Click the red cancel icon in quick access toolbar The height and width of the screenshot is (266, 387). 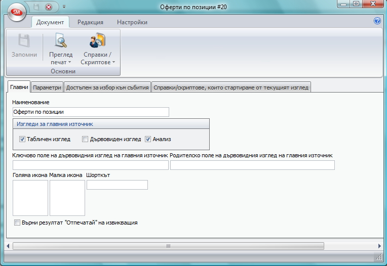click(x=49, y=7)
